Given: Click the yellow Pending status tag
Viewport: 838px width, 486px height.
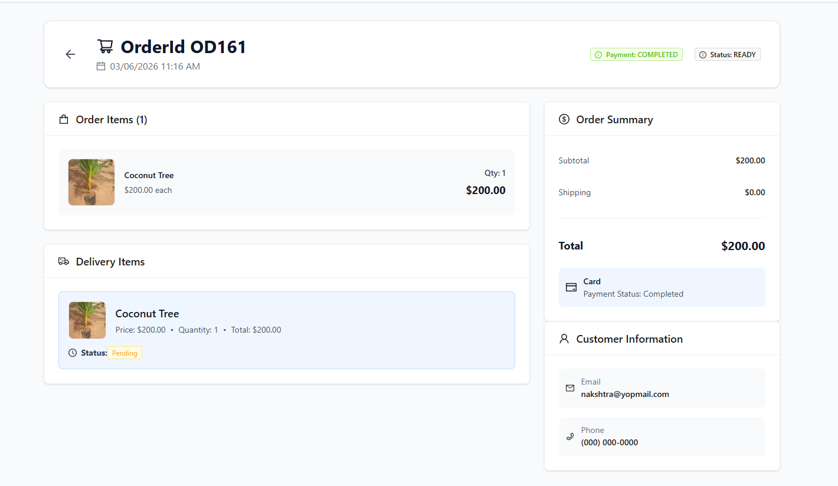Looking at the screenshot, I should pyautogui.click(x=125, y=353).
